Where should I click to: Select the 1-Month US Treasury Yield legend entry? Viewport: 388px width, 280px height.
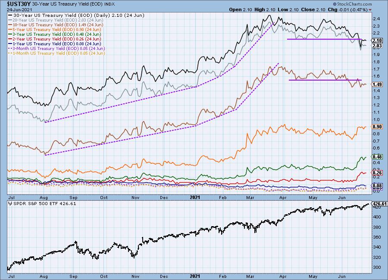click(56, 53)
